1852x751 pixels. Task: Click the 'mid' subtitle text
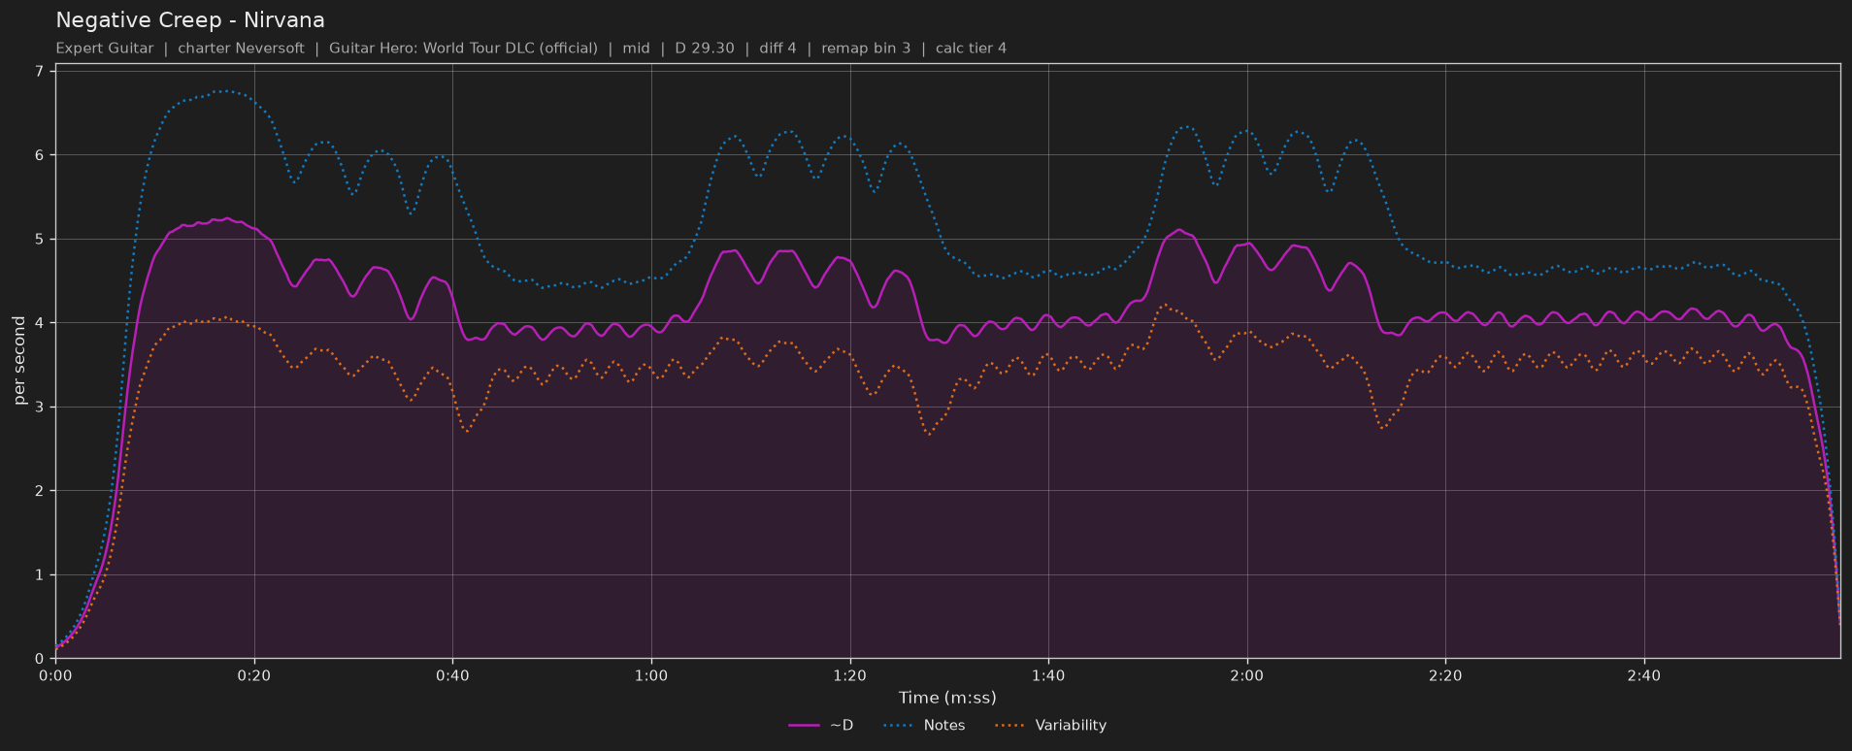pyautogui.click(x=637, y=49)
